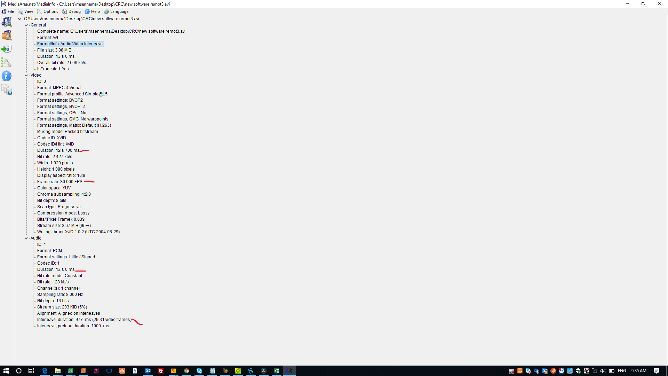This screenshot has width=668, height=376.
Task: Click the ENG language indicator
Action: [622, 371]
